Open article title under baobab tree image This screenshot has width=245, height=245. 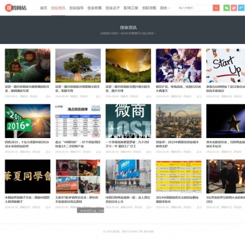(77, 89)
